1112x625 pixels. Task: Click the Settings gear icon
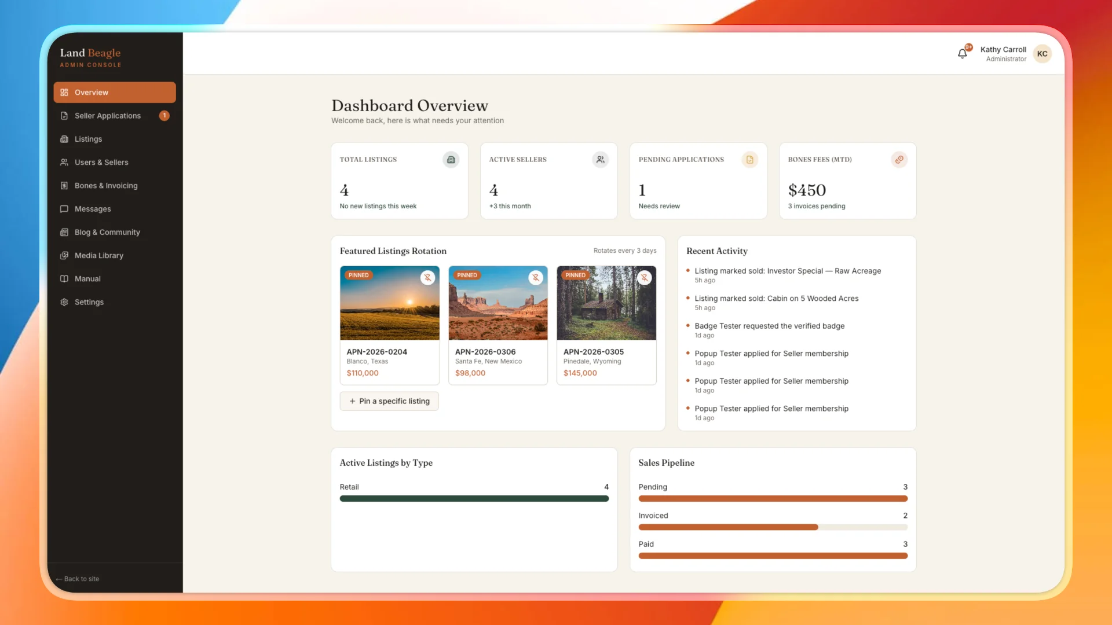click(x=64, y=302)
